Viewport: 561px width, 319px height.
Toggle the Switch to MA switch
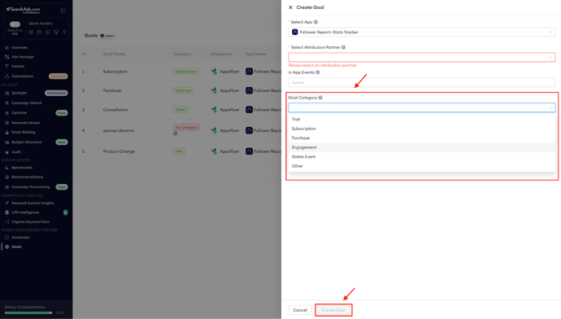(x=15, y=24)
